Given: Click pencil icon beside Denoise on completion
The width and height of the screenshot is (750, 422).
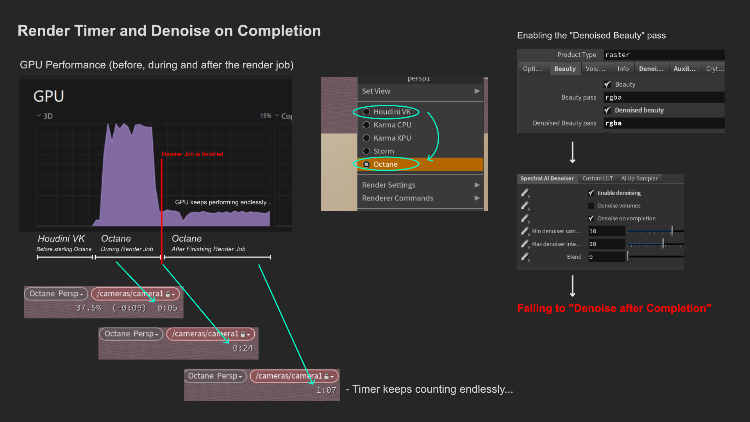Looking at the screenshot, I should coord(525,219).
